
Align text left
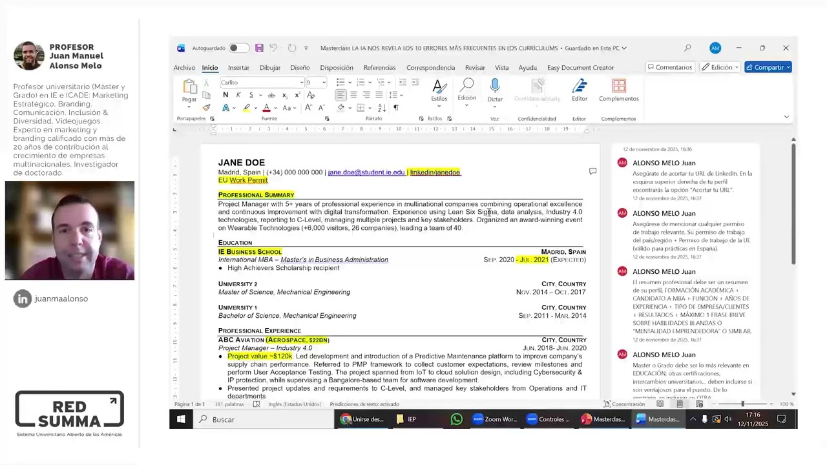(x=340, y=95)
